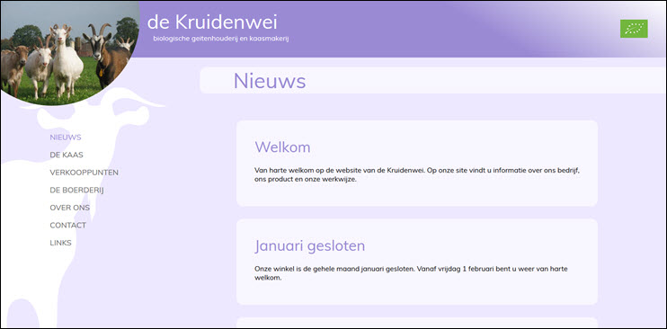Open the CONTACT page

click(68, 225)
